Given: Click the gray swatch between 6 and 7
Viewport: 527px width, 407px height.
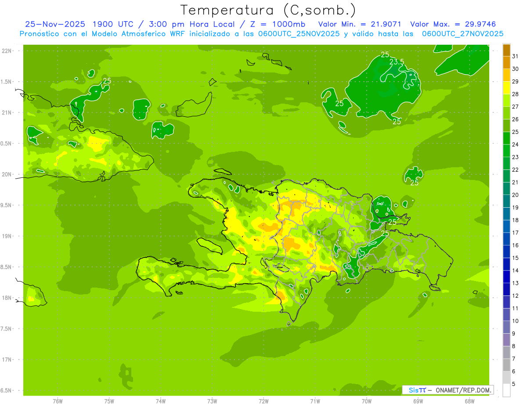Looking at the screenshot, I should 506,365.
